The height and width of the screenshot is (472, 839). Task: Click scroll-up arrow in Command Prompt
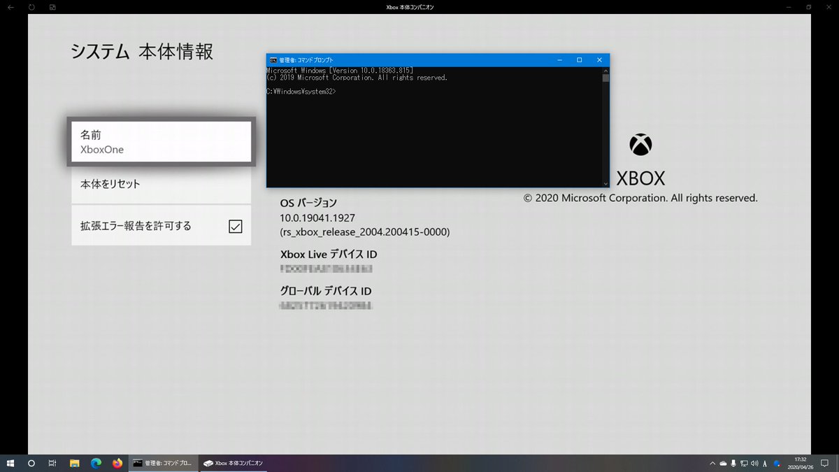tap(605, 70)
